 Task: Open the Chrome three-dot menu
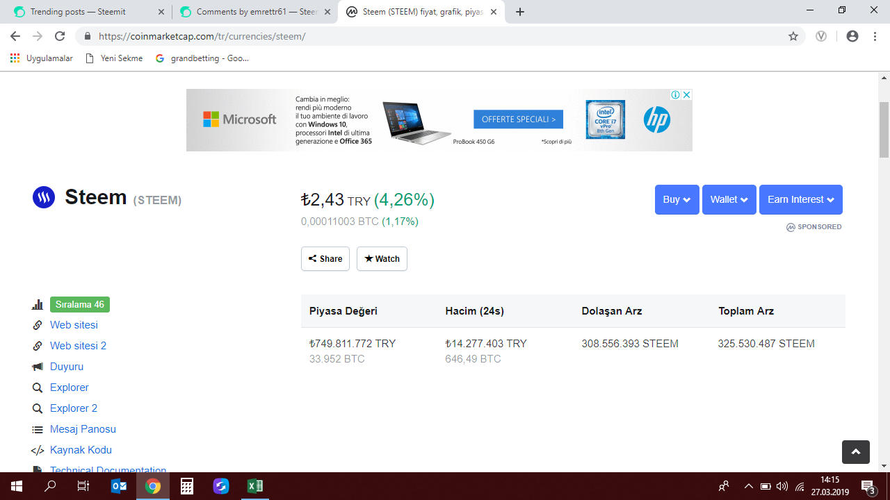pyautogui.click(x=875, y=36)
